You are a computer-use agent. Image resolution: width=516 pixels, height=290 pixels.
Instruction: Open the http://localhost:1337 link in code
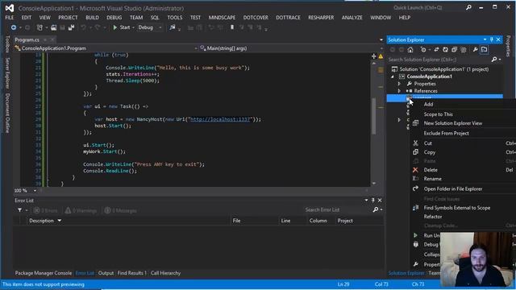[220, 119]
